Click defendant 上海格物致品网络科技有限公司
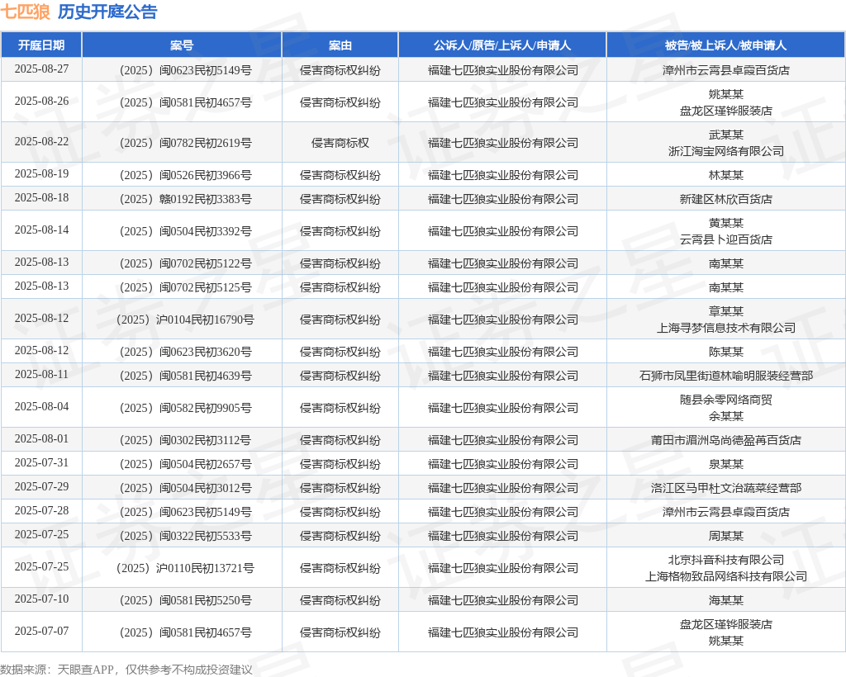 (x=725, y=577)
